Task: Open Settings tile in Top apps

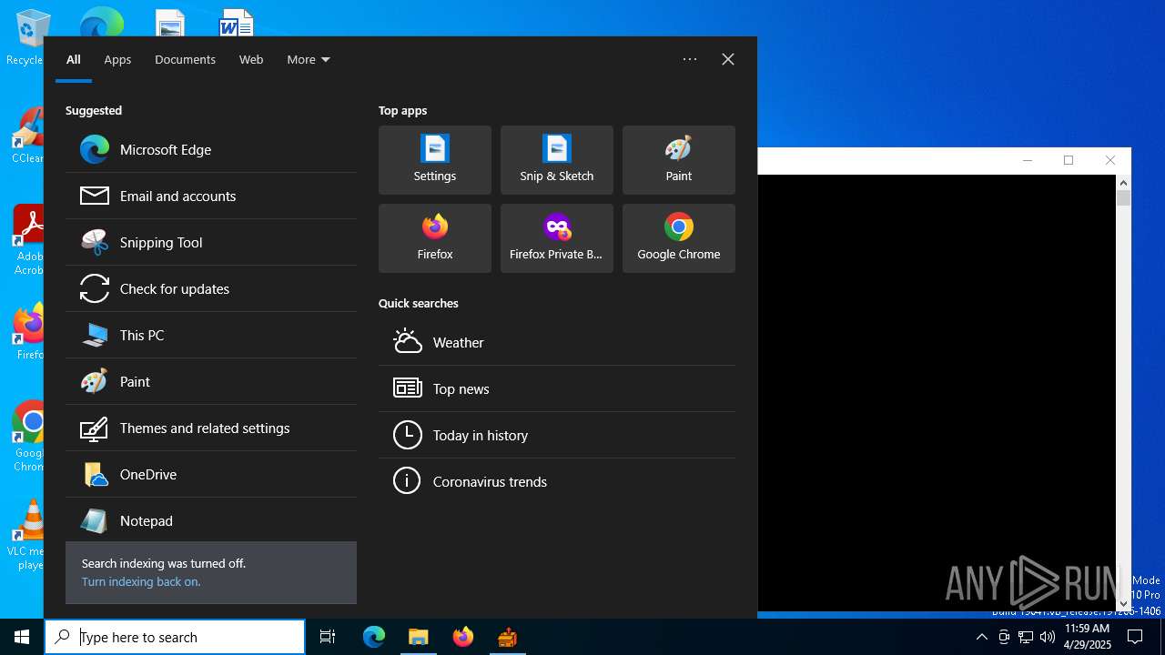Action: pos(435,160)
